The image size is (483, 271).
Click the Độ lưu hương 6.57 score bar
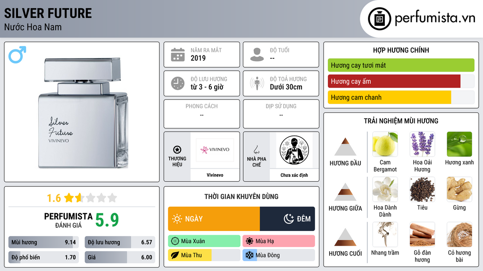point(120,242)
